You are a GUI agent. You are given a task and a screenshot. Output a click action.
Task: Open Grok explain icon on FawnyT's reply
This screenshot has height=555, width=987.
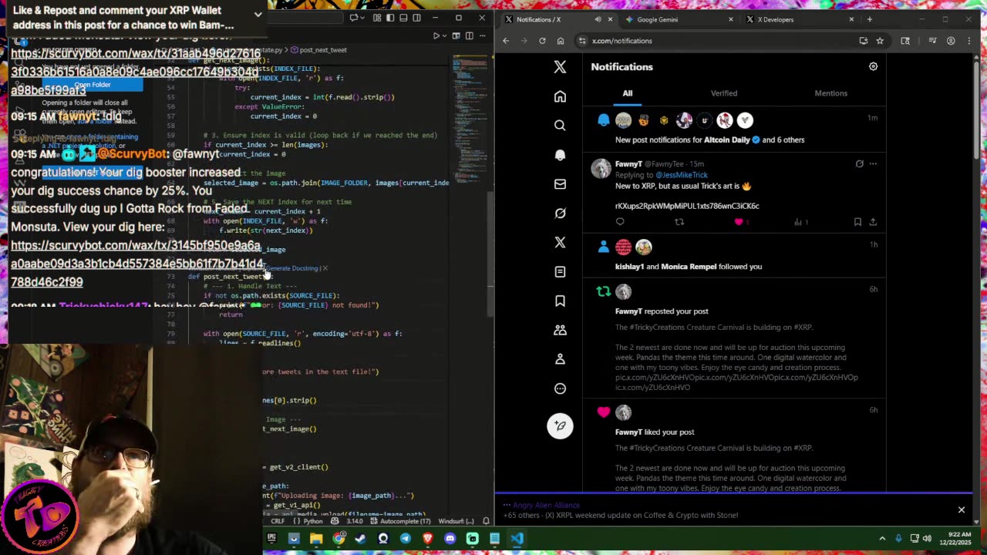click(859, 163)
